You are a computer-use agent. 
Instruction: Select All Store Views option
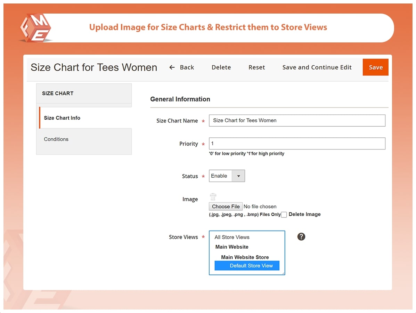pyautogui.click(x=232, y=237)
